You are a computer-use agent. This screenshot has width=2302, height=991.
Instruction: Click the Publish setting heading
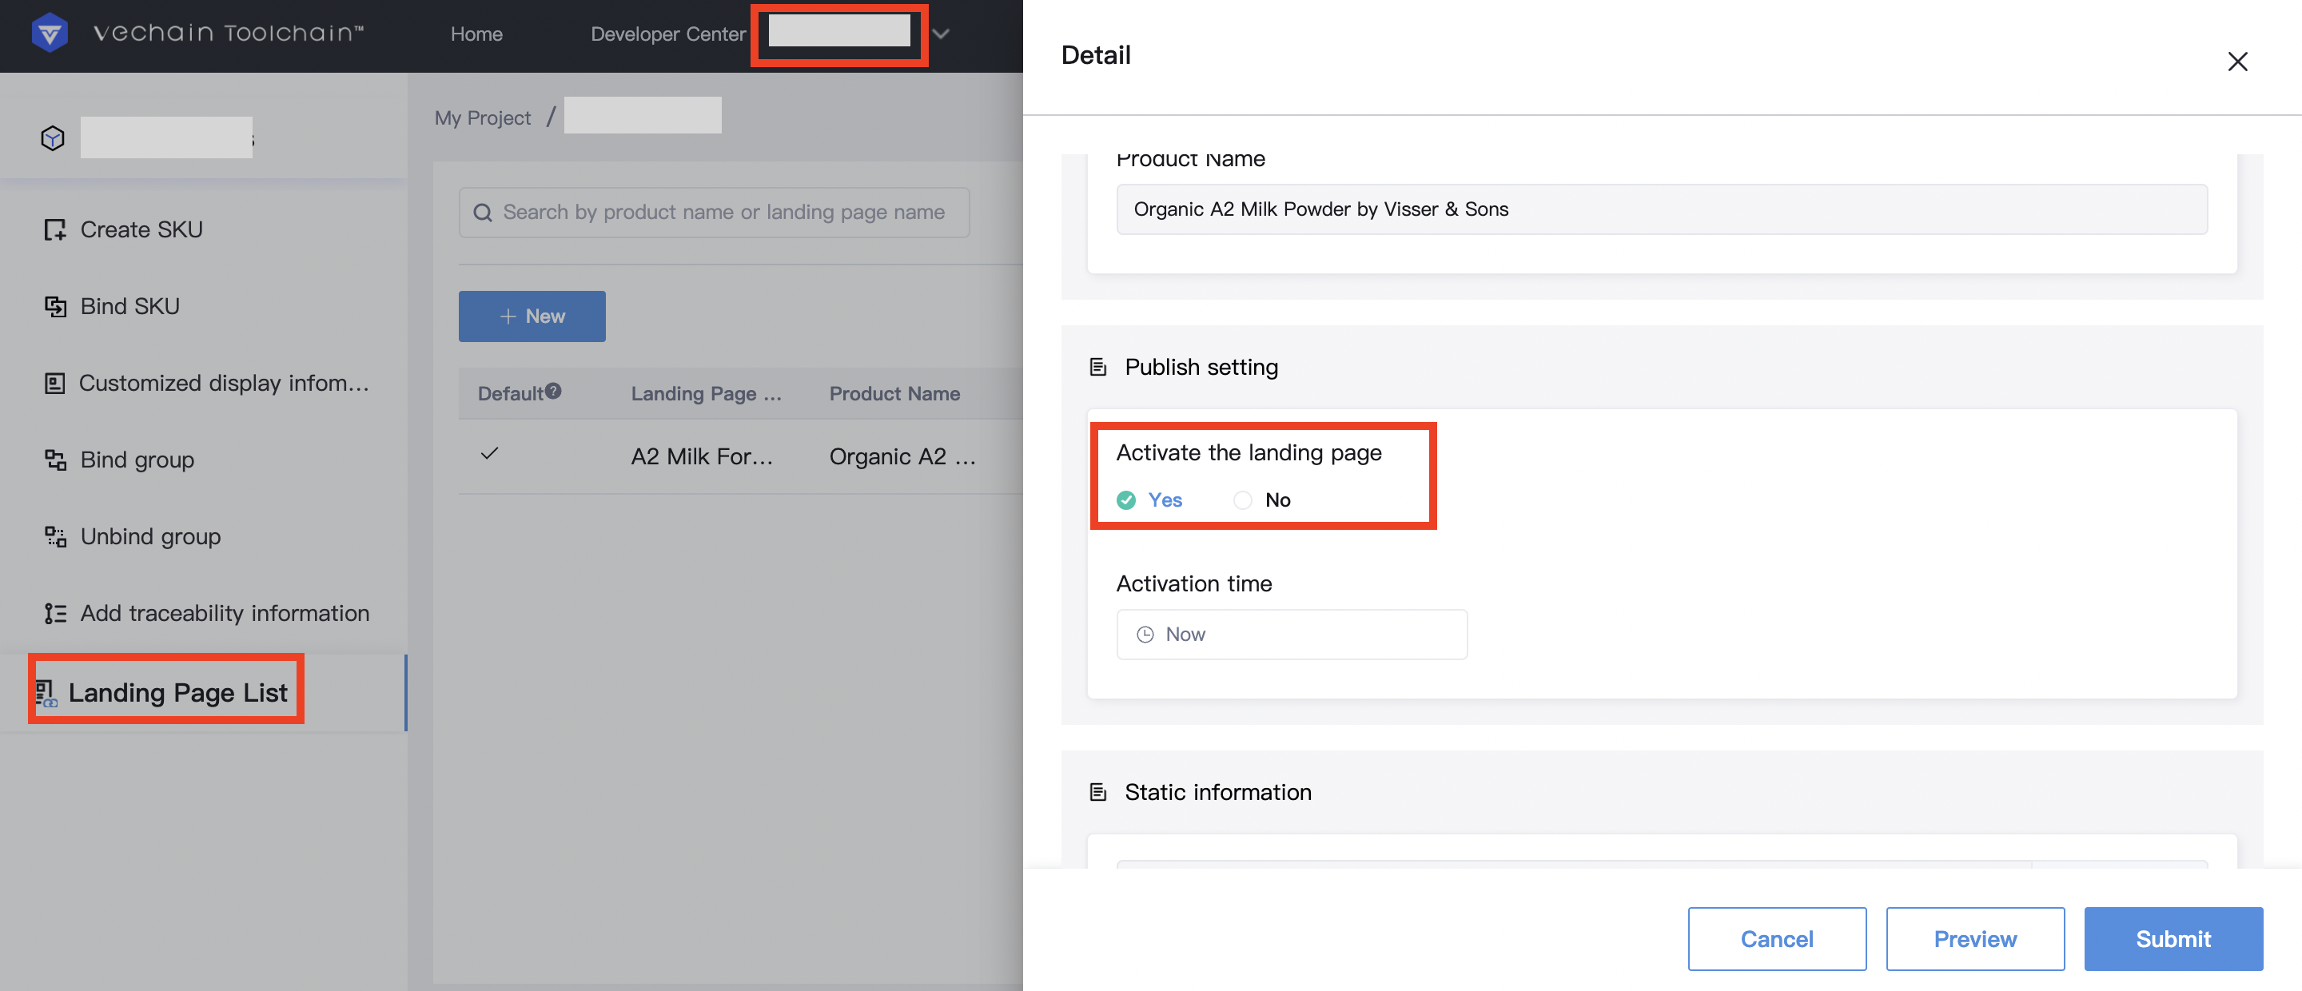pos(1201,368)
